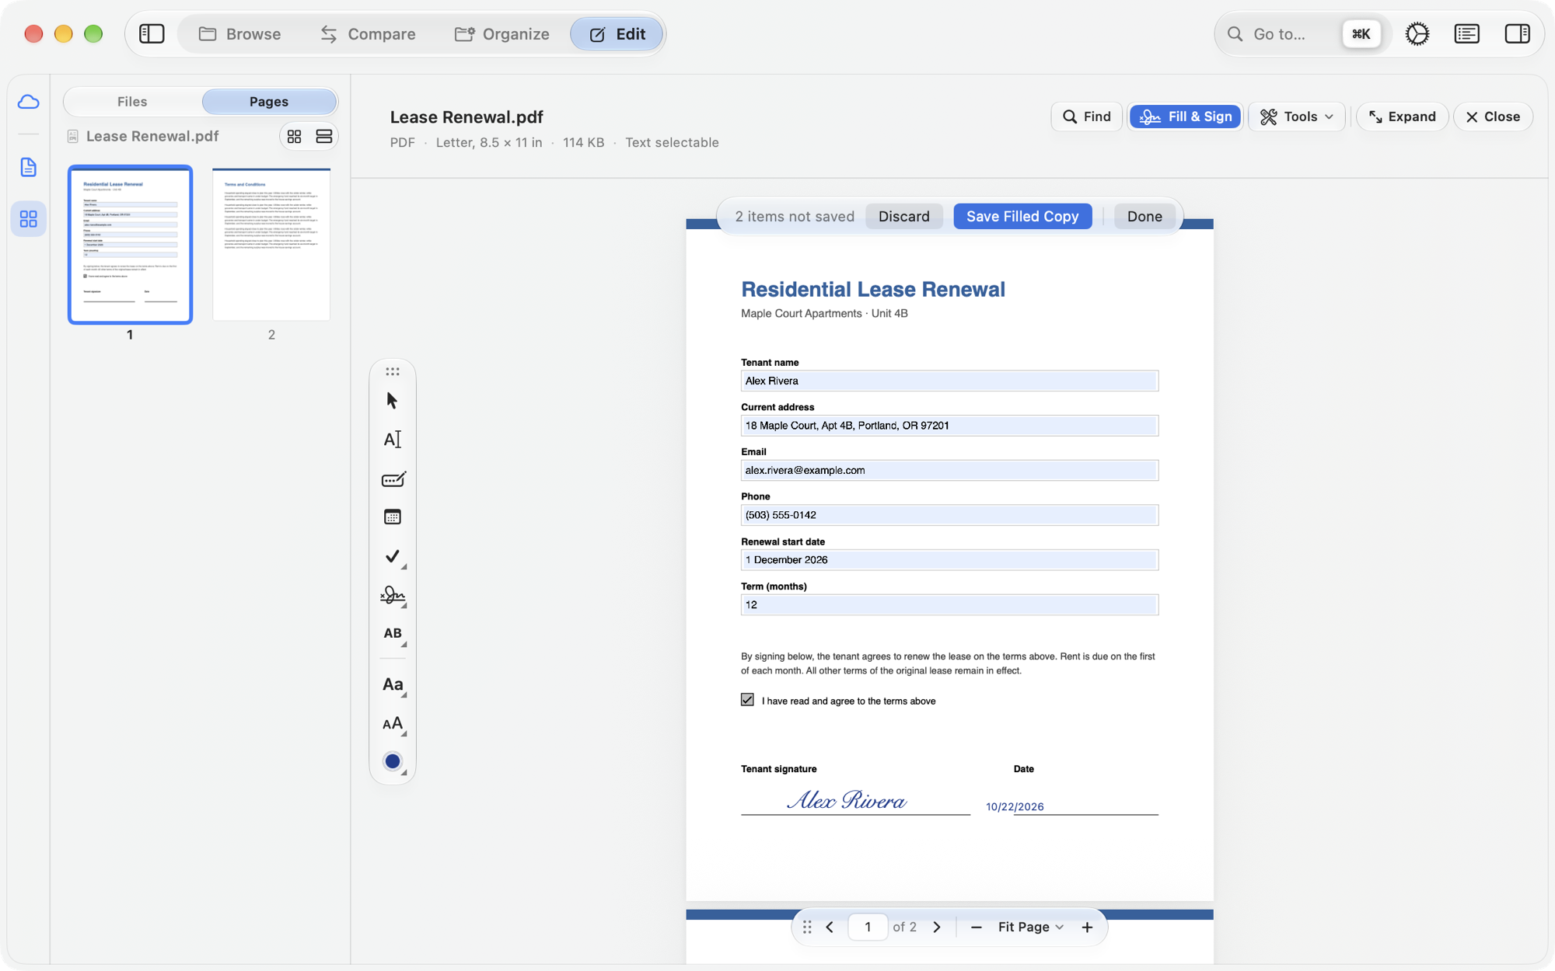This screenshot has width=1555, height=971.
Task: Open the Find search button
Action: point(1086,117)
